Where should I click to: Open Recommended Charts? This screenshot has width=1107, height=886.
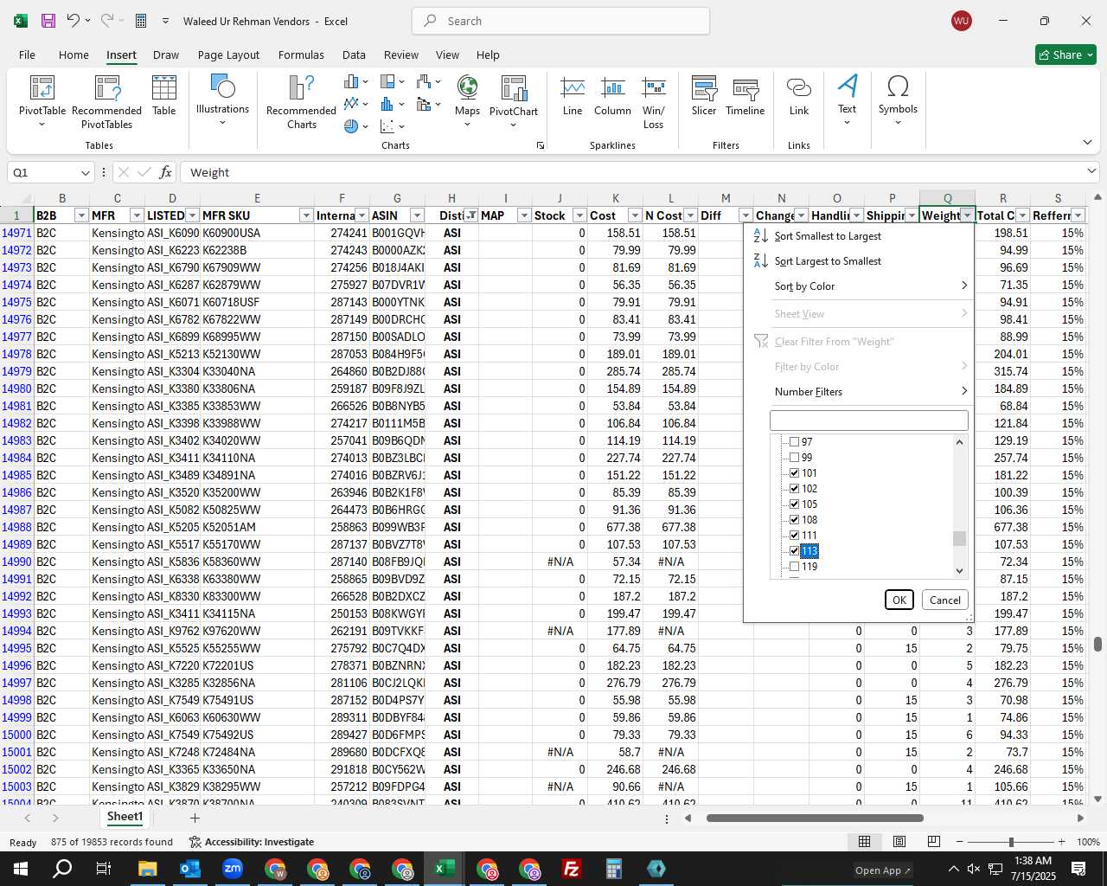[301, 102]
